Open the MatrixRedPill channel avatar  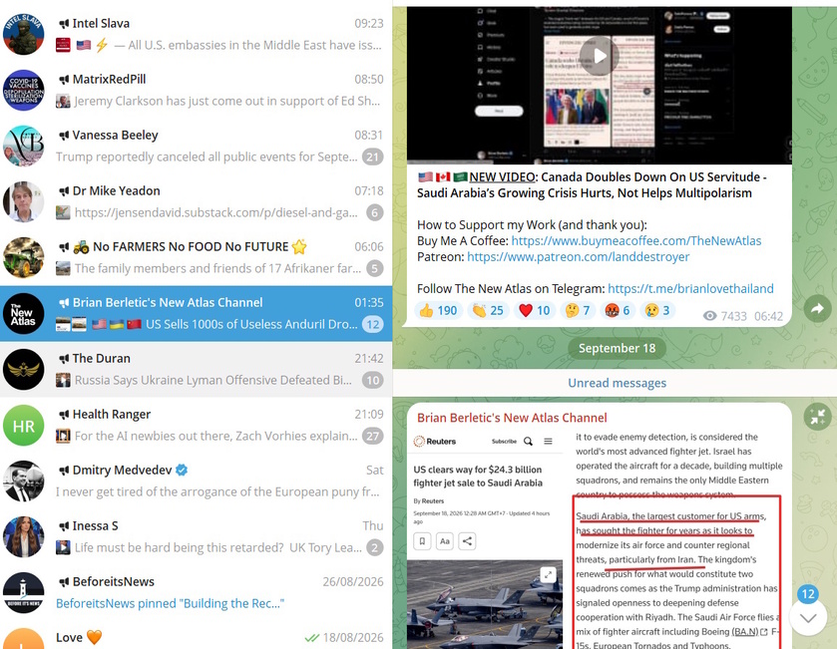[24, 90]
